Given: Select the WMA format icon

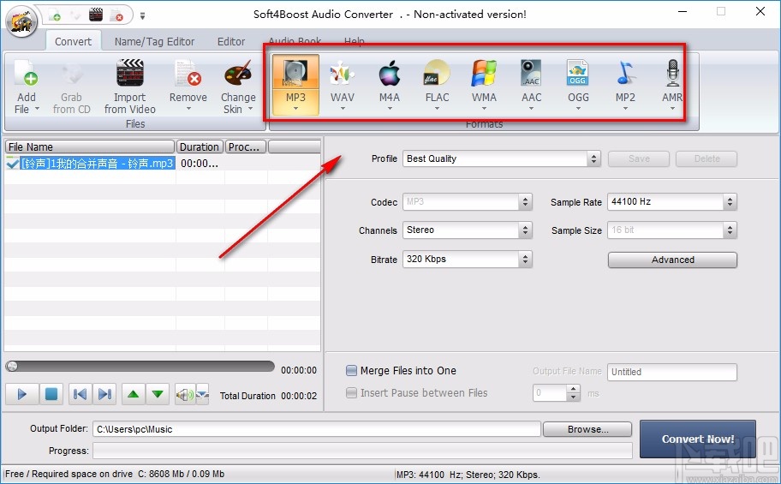Looking at the screenshot, I should click(484, 77).
